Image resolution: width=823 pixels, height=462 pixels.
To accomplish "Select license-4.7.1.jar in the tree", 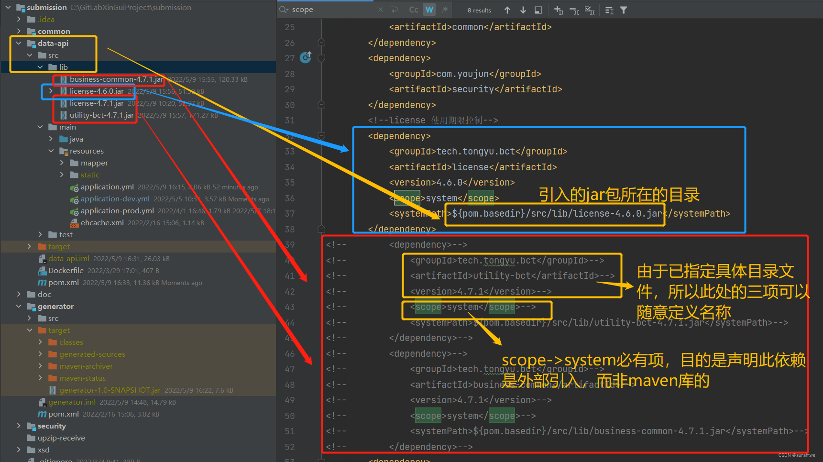I will coord(97,103).
